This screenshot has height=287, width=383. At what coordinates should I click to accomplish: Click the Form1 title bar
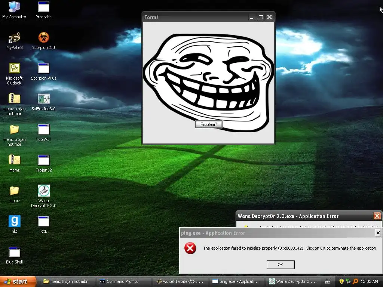tap(195, 17)
